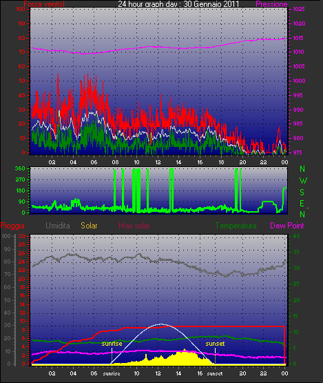Click the 'E' compass direction label
Image resolution: width=323 pixels, height=383 pixels.
point(302,203)
